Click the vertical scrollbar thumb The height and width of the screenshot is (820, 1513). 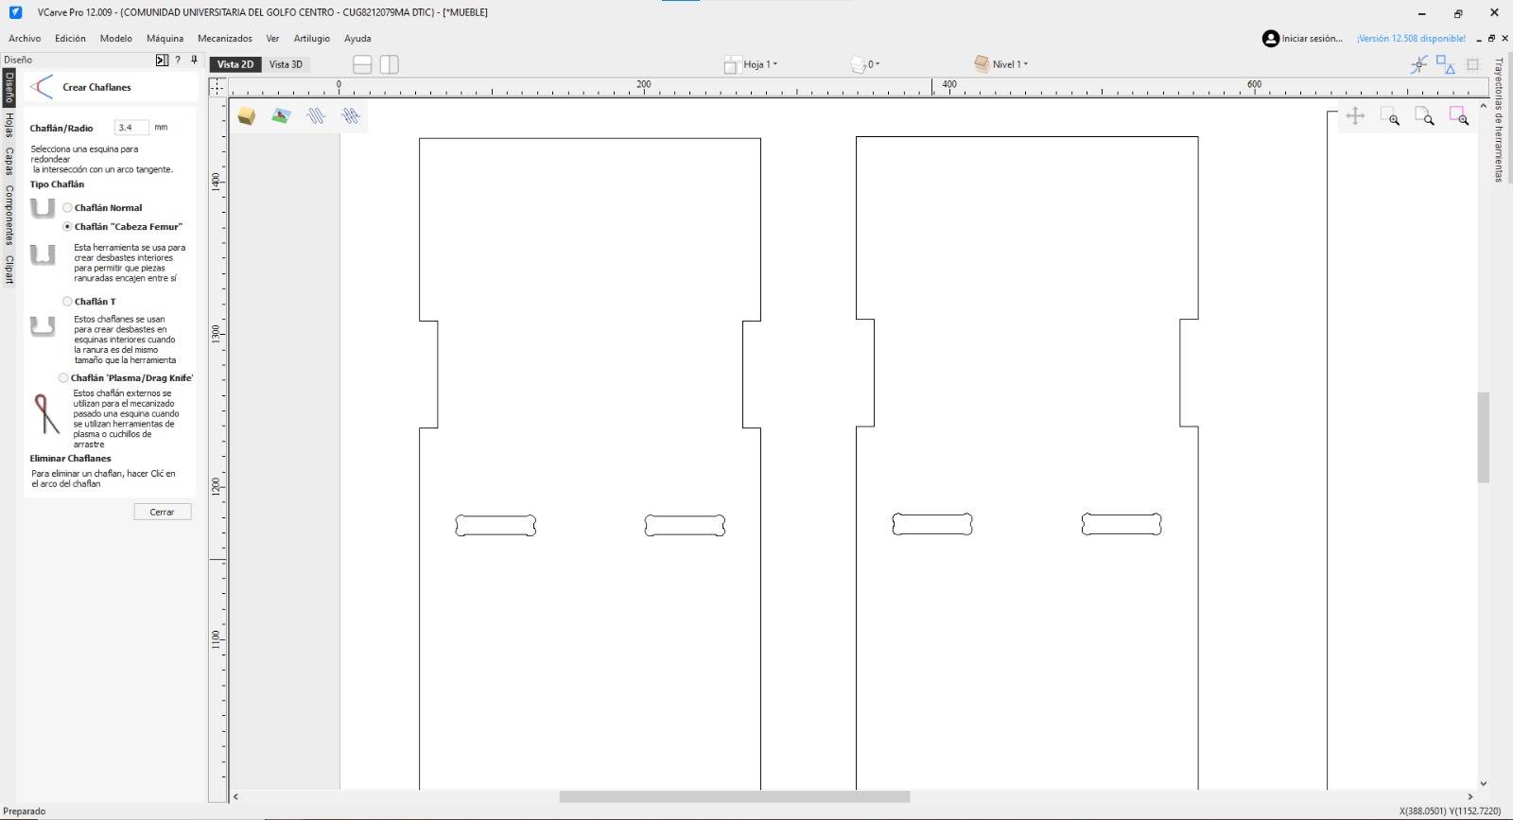tap(1484, 437)
